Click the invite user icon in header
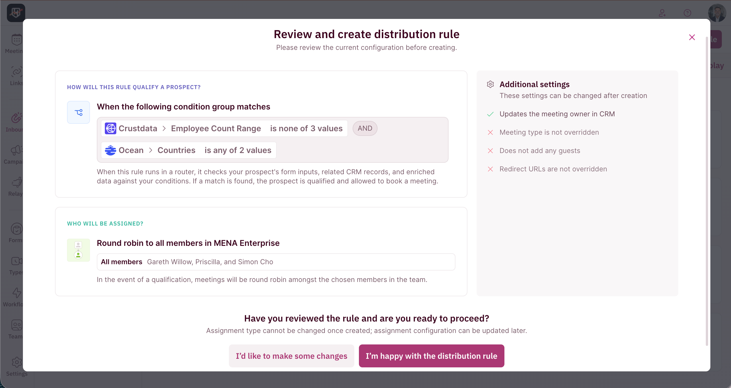The width and height of the screenshot is (731, 388). pos(662,13)
